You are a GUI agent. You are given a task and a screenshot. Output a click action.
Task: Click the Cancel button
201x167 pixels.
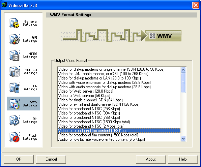click(x=51, y=159)
